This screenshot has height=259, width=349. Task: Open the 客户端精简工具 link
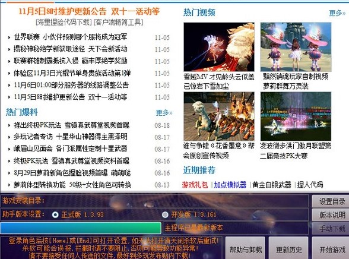pyautogui.click(x=119, y=22)
